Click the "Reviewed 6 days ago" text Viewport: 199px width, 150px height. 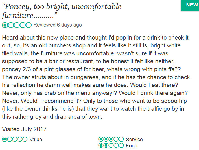pos(58,25)
